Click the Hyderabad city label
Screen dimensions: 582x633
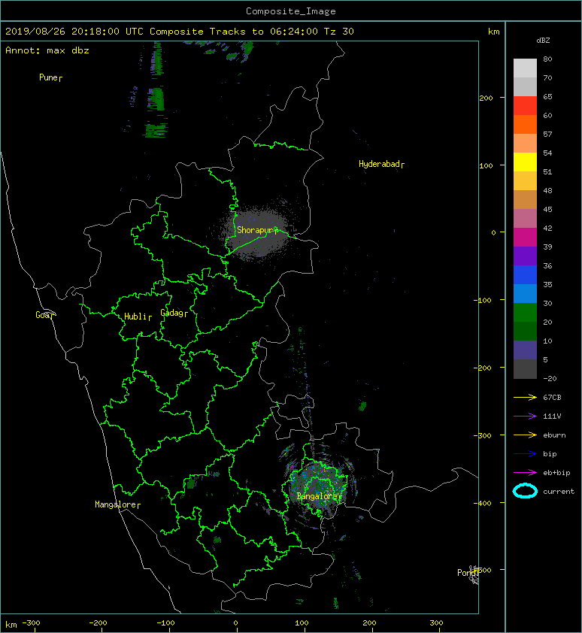(381, 164)
